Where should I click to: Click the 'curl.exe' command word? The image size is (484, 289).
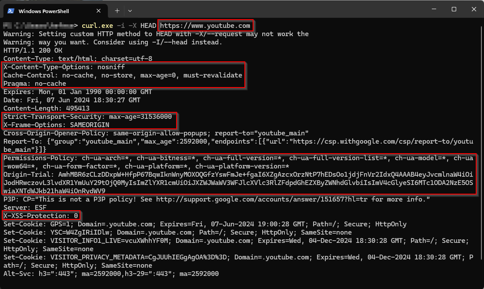pos(97,26)
